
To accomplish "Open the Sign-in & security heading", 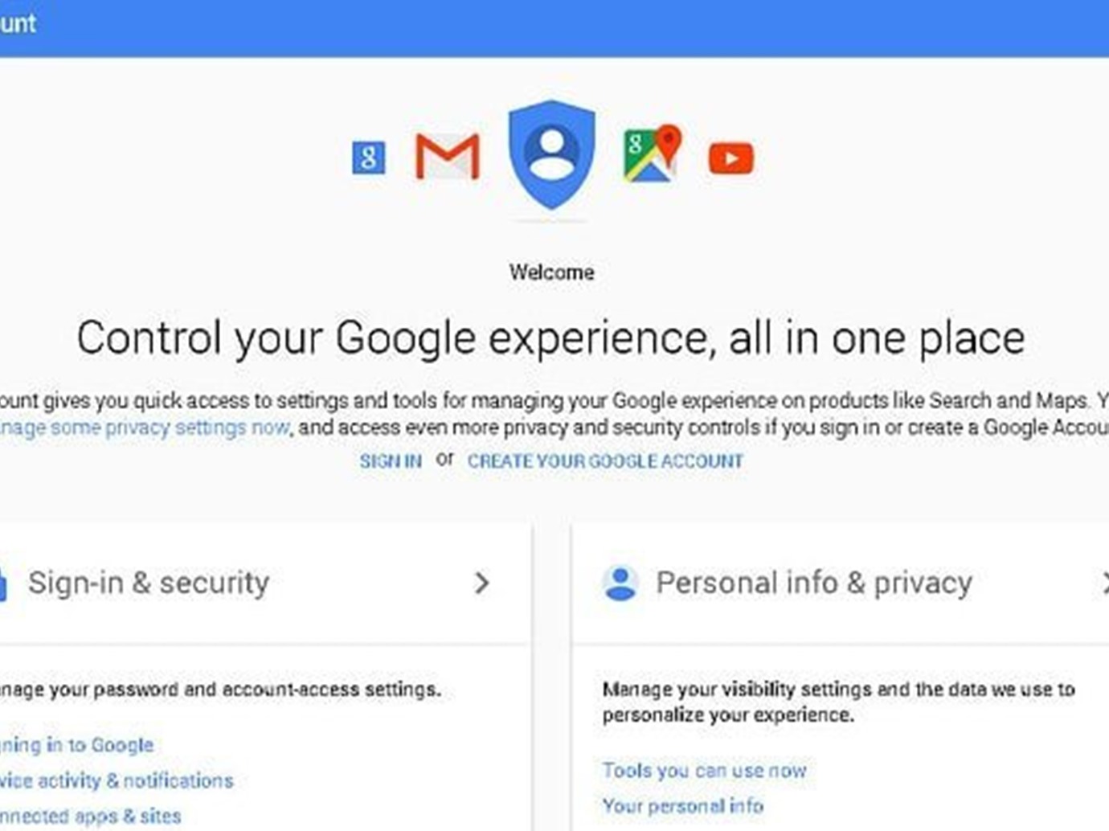I will [149, 583].
